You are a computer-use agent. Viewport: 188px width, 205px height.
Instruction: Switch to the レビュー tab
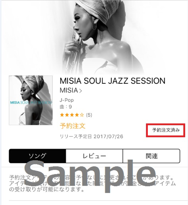94,156
